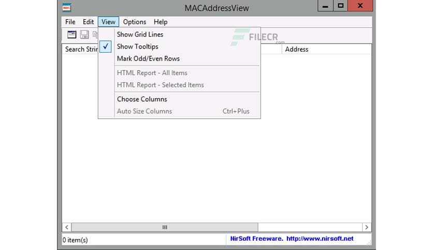Open the nirsoft.net link in status bar
This screenshot has width=433, height=250.
coord(320,239)
